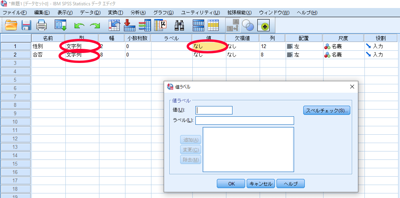Focus the ラベル(L) input field
Image resolution: width=400 pixels, height=198 pixels.
(x=245, y=121)
